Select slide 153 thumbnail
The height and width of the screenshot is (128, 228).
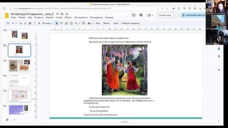point(20,96)
